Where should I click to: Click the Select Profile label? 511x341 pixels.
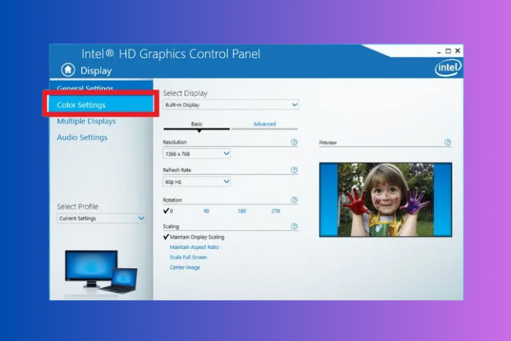click(78, 207)
